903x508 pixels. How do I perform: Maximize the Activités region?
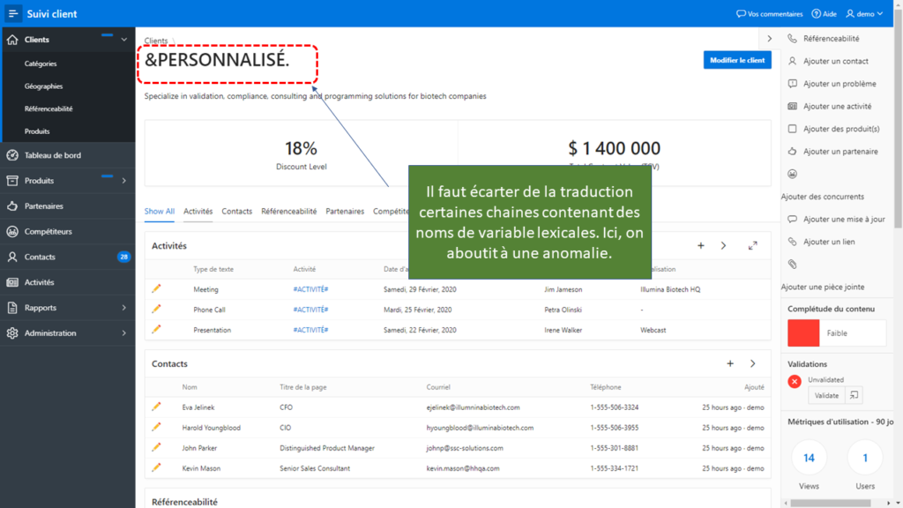point(753,246)
